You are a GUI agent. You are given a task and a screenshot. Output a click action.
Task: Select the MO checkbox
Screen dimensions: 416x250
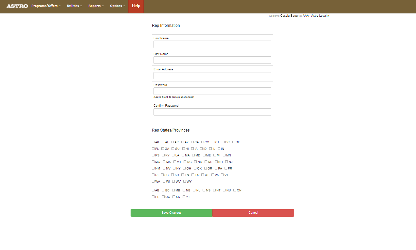pos(153,162)
